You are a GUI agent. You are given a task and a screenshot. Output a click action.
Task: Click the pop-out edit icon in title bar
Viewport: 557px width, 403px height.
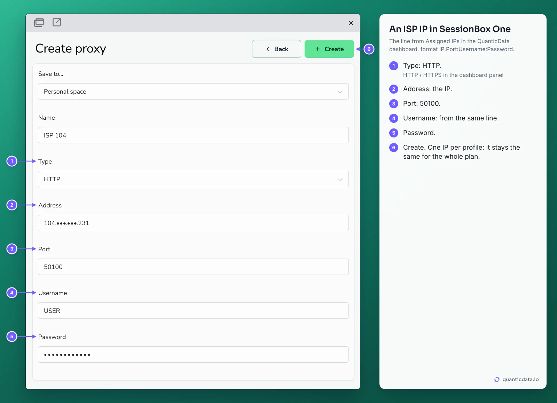(57, 22)
